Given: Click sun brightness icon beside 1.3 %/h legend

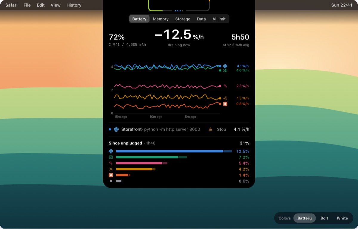Looking at the screenshot, I should (225, 98).
